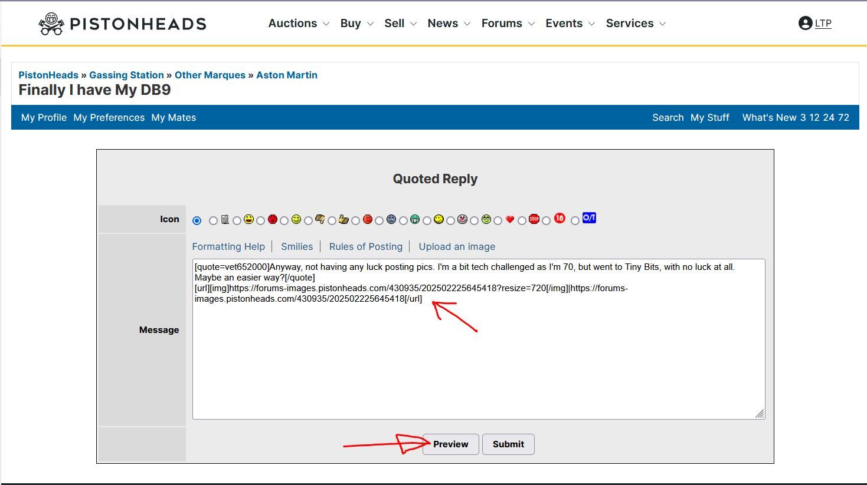Select radio button for heart icon
867x485 pixels.
tap(498, 221)
